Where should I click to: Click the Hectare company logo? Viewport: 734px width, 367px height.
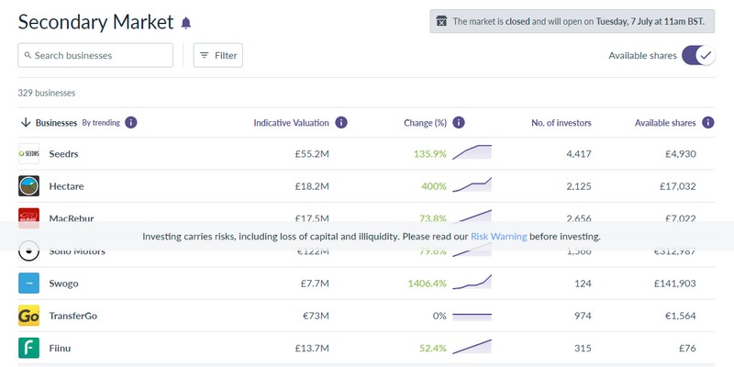point(28,186)
